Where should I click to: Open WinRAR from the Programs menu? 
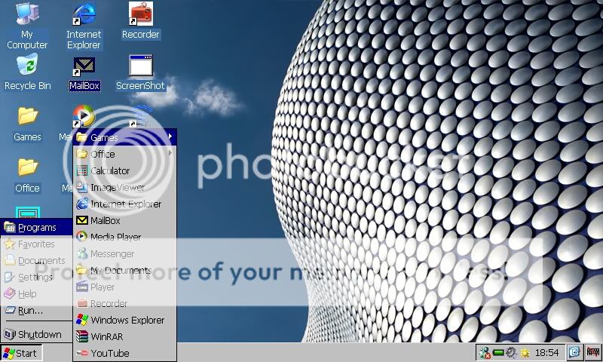(x=124, y=336)
